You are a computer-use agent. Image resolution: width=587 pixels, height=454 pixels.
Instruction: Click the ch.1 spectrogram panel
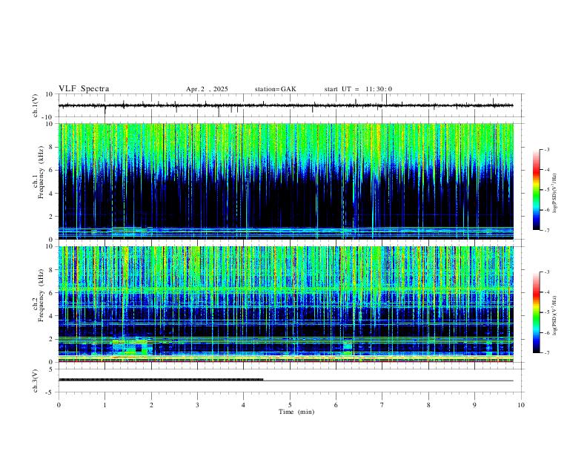pyautogui.click(x=285, y=181)
